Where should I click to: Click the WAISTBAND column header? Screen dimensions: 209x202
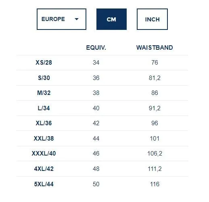155,48
